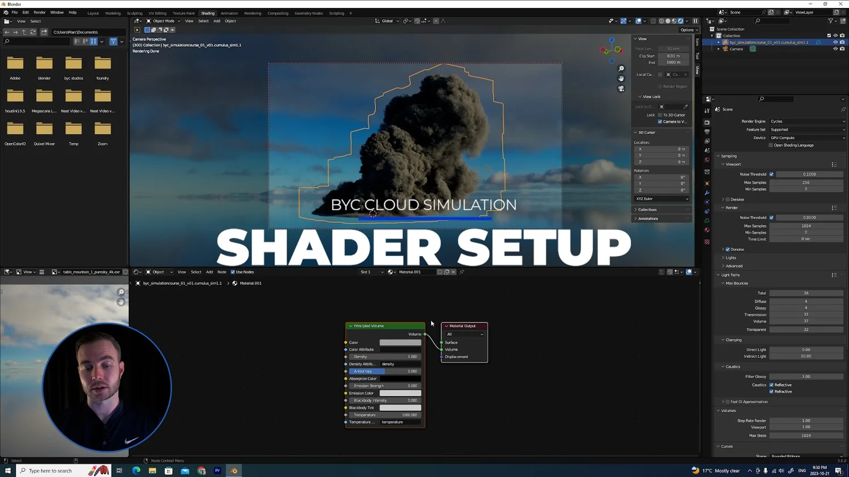Click the camera view toggle gizmo icon

tap(621, 89)
